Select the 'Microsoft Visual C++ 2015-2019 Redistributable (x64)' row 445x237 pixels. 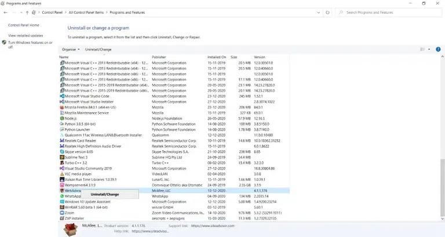point(174,85)
